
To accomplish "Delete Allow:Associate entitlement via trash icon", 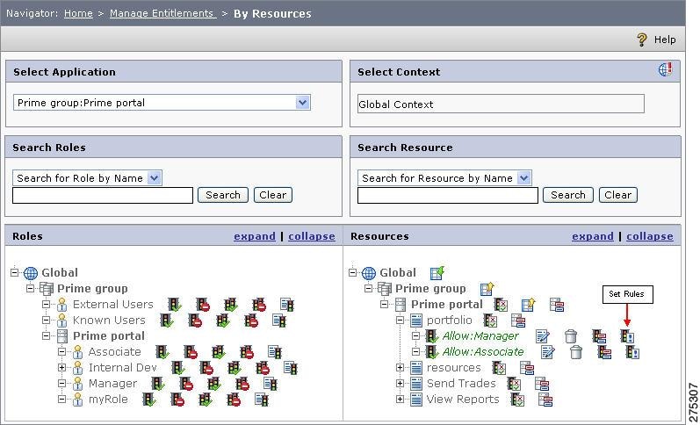I will (576, 352).
